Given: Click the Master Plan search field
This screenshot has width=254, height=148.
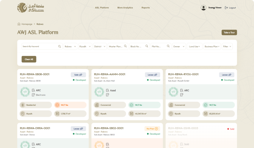Looking at the screenshot, I should point(118,47).
